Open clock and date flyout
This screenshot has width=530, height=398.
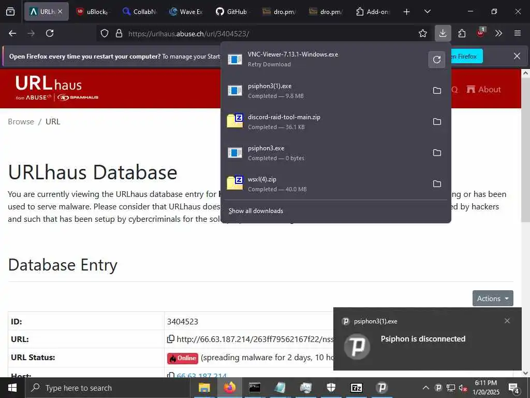coord(486,388)
